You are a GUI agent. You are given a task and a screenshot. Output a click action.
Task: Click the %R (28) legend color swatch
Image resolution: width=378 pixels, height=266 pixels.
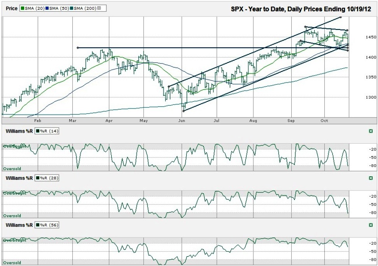[x=38, y=178]
